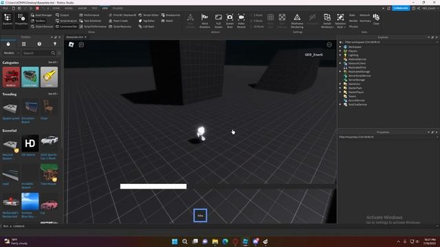Open Find All / Replace All
Image resolution: width=440 pixels, height=247 pixels.
[x=122, y=15]
